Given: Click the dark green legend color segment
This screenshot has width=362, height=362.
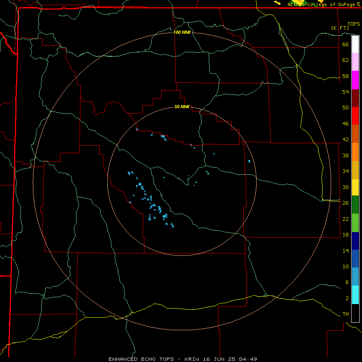Looking at the screenshot, I should point(355,205).
